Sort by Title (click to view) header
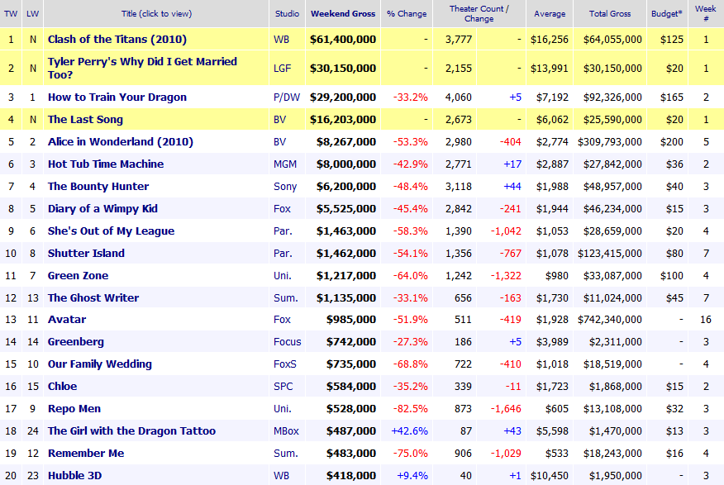Screen dimensions: 724x485 156,14
